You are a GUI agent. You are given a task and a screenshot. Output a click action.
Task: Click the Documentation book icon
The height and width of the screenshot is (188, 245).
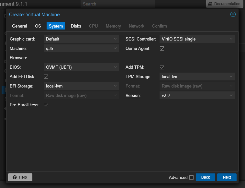tap(210, 4)
